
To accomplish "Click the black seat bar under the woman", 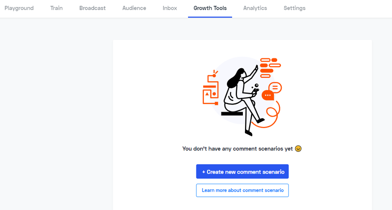I will (232, 114).
